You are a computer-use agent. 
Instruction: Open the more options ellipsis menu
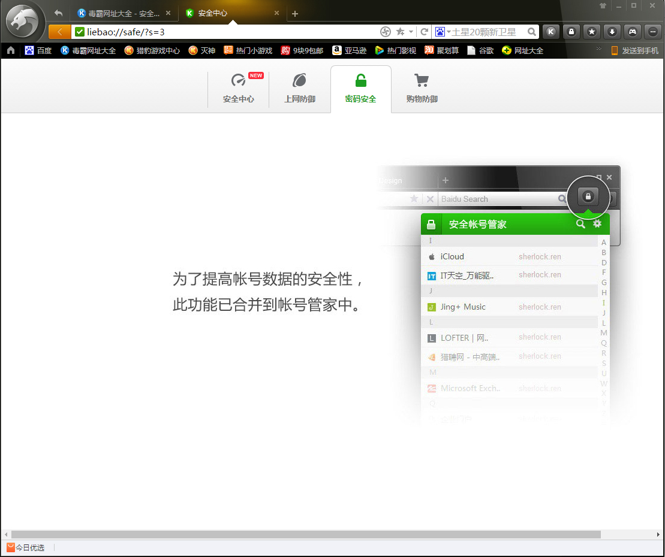tap(653, 32)
